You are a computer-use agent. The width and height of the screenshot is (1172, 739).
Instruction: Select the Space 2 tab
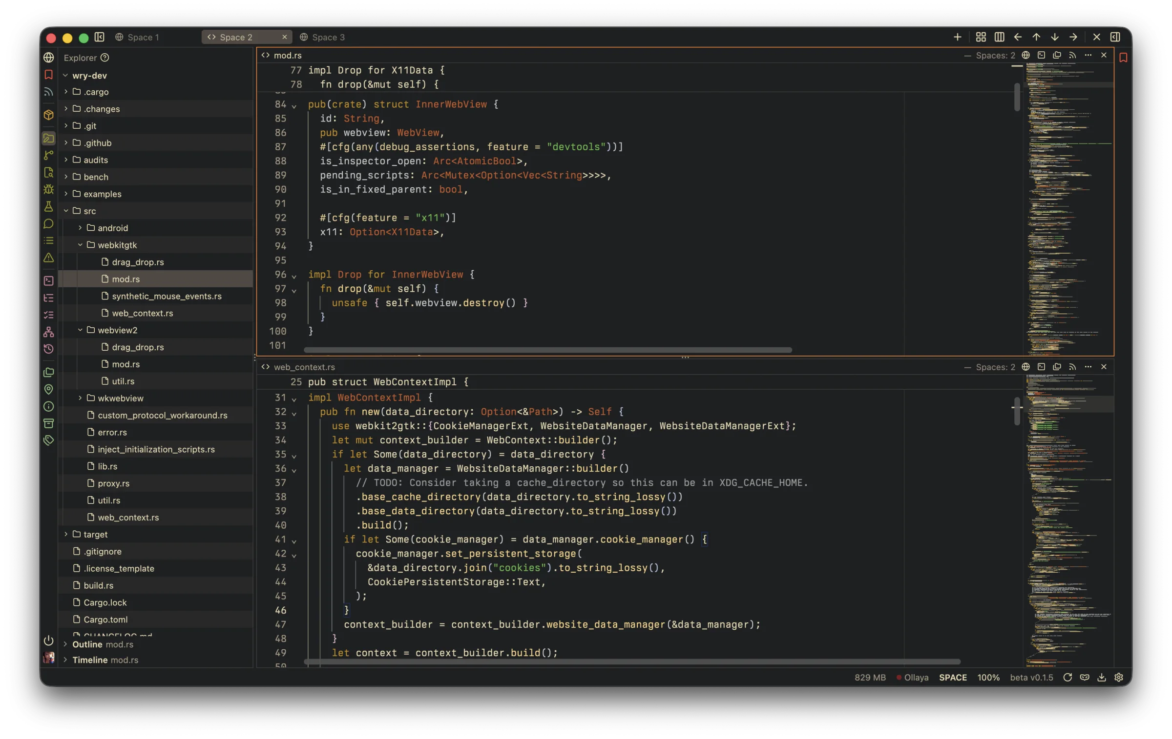click(247, 37)
